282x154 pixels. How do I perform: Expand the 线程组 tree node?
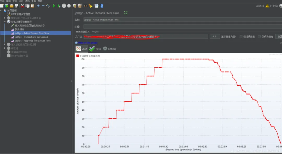[4, 48]
